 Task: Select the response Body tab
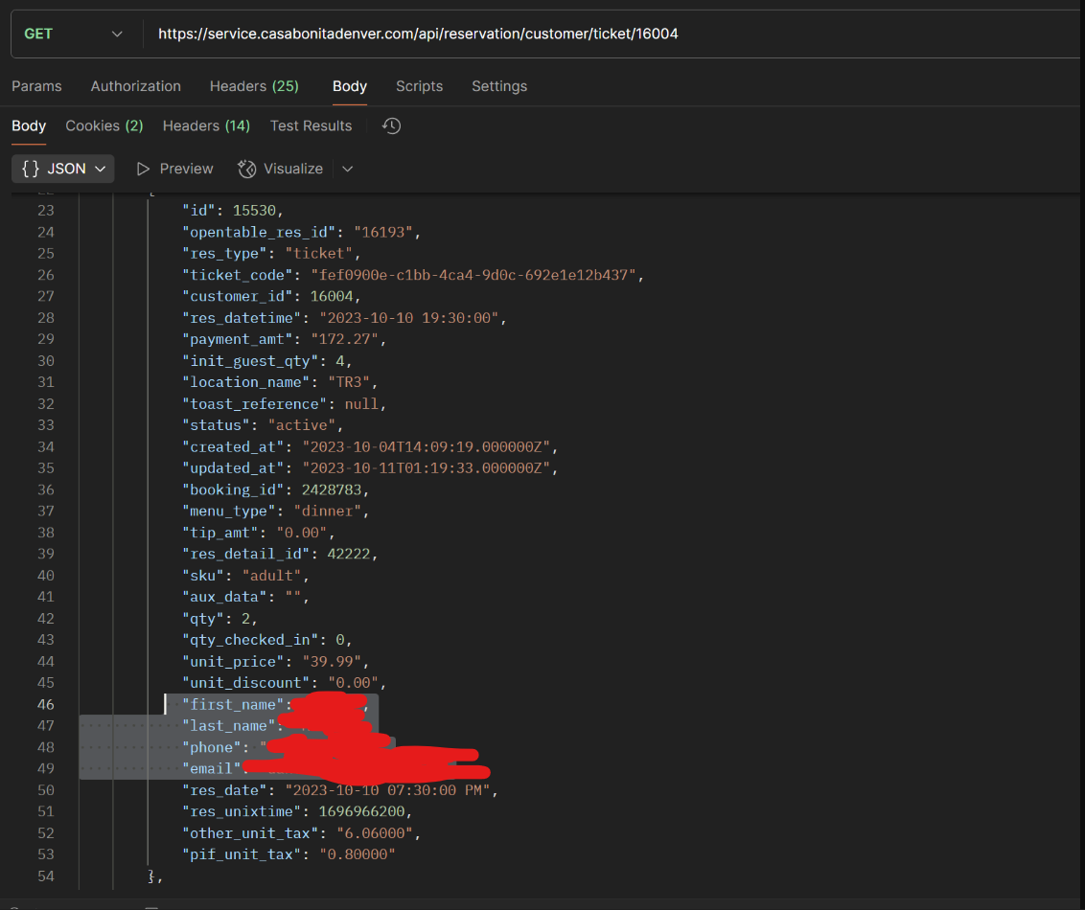(29, 125)
